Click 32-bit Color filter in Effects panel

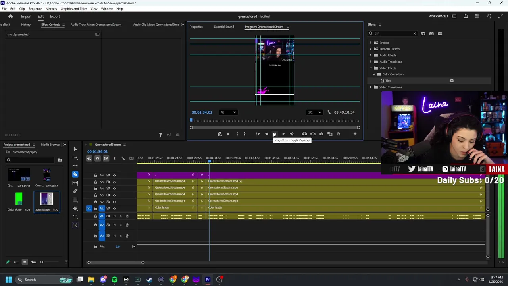point(431,33)
